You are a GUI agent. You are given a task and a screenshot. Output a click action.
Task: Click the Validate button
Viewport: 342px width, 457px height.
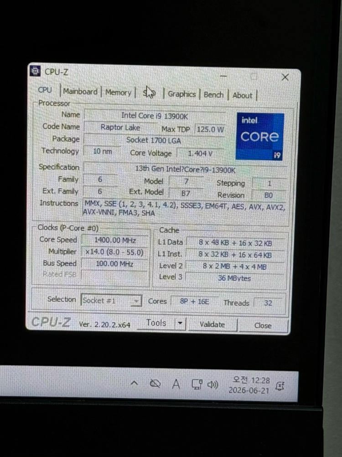click(212, 325)
